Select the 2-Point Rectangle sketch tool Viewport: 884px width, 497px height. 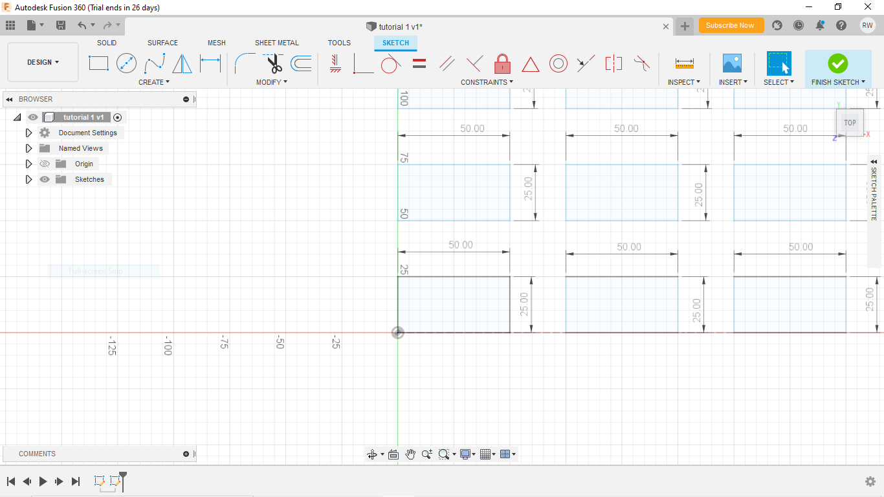[98, 63]
